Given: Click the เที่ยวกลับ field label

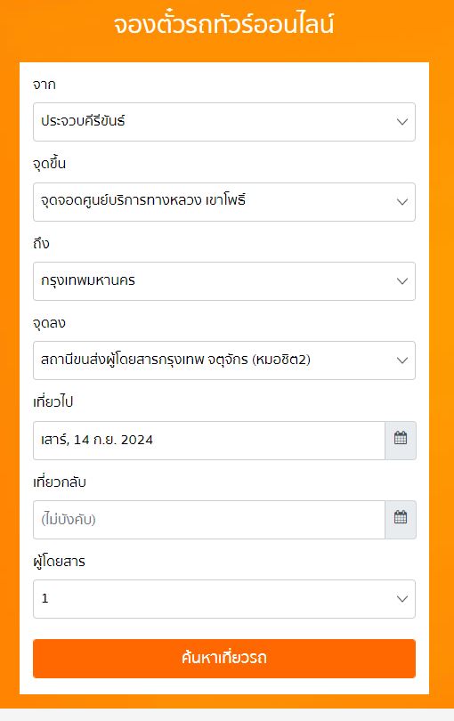Looking at the screenshot, I should point(60,482).
